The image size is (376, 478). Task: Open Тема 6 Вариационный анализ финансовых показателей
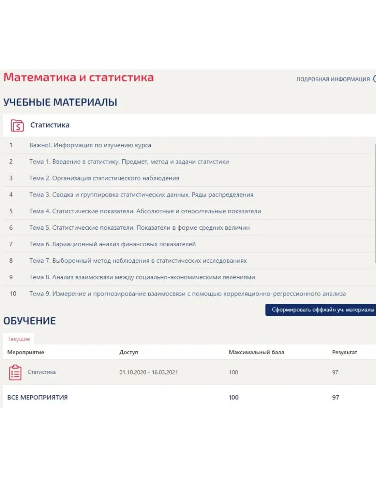(112, 244)
